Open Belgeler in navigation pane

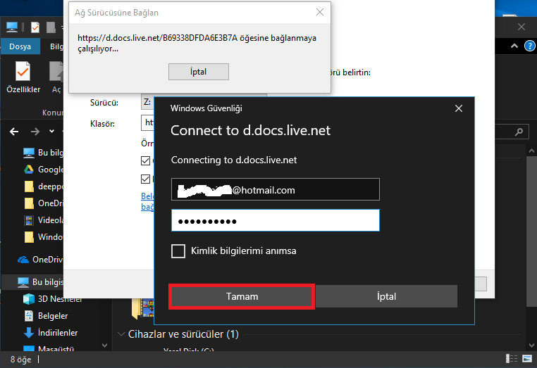(46, 316)
